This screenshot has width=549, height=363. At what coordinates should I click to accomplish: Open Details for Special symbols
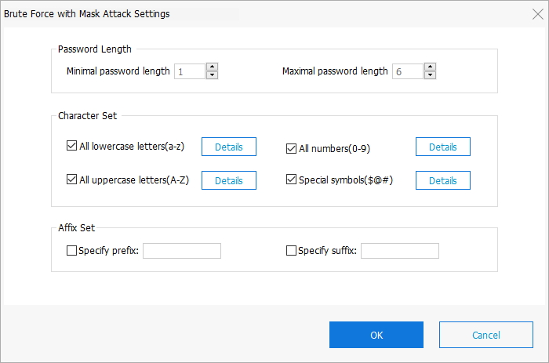tap(442, 180)
